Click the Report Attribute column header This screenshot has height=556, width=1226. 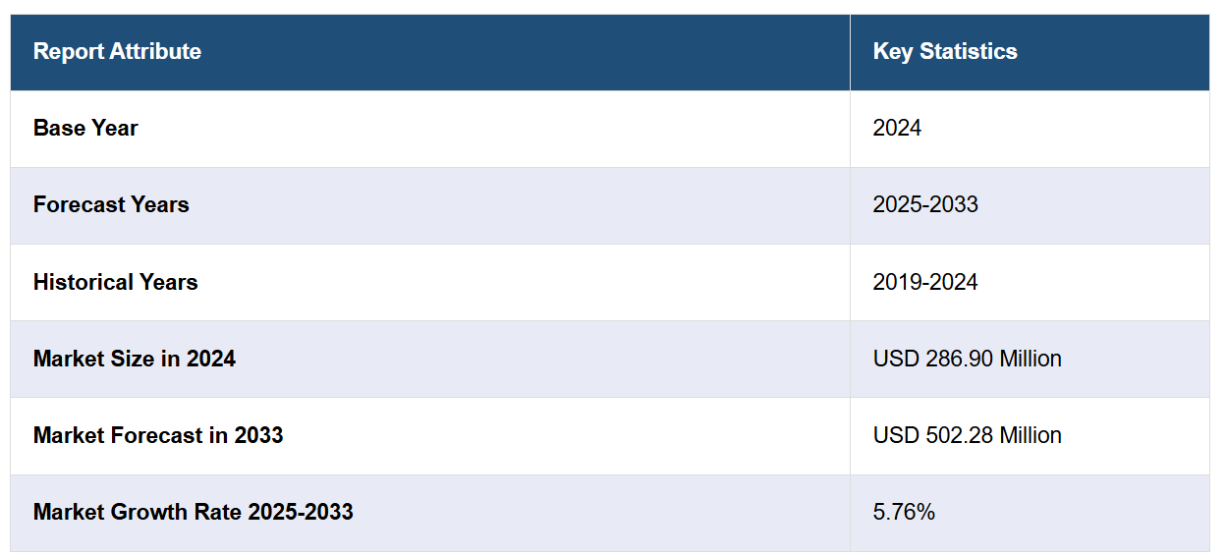(x=117, y=51)
